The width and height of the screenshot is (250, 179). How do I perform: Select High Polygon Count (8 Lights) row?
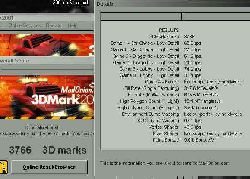pyautogui.click(x=168, y=108)
